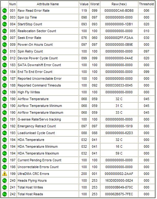This screenshot has height=199, width=157.
Task: Click green icon for SATA Downshift Error Count
Action: tap(5, 65)
